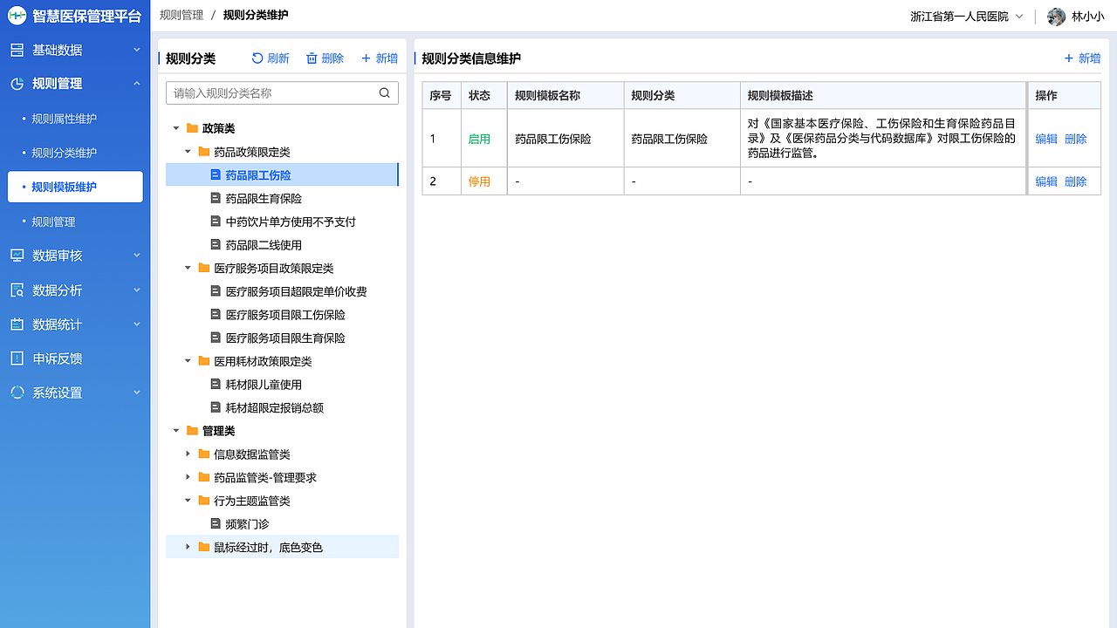Click the search magnifier icon in the filter box
Image resolution: width=1117 pixels, height=628 pixels.
tap(385, 92)
